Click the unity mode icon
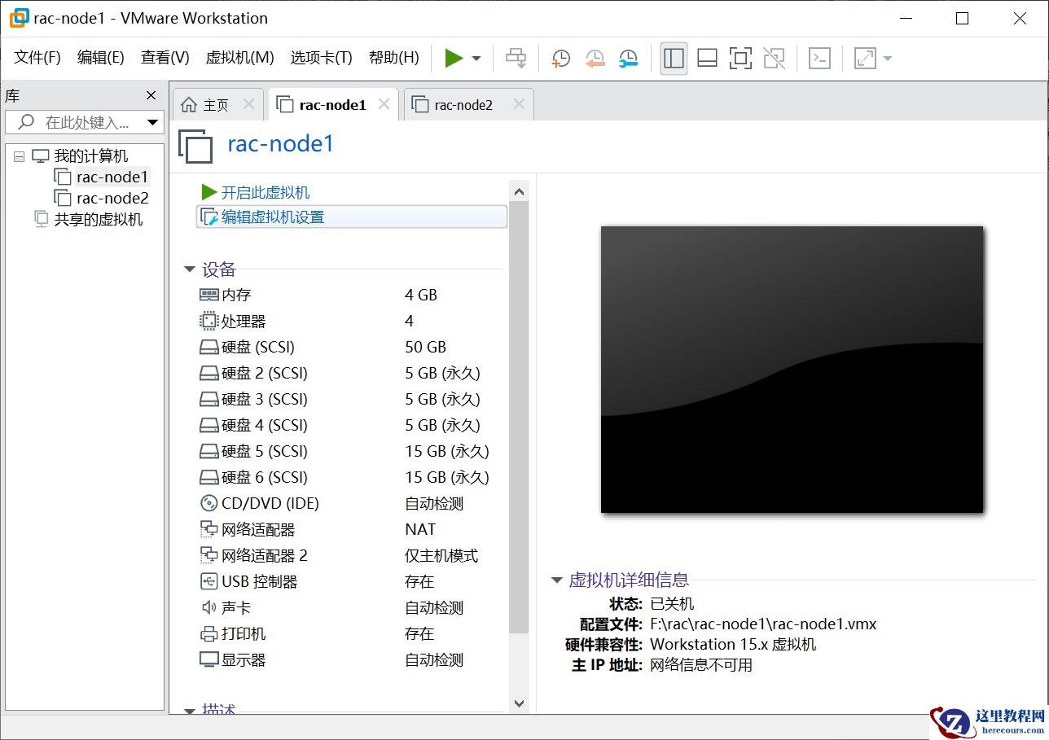Screen dimensions: 1049x740 pos(774,58)
